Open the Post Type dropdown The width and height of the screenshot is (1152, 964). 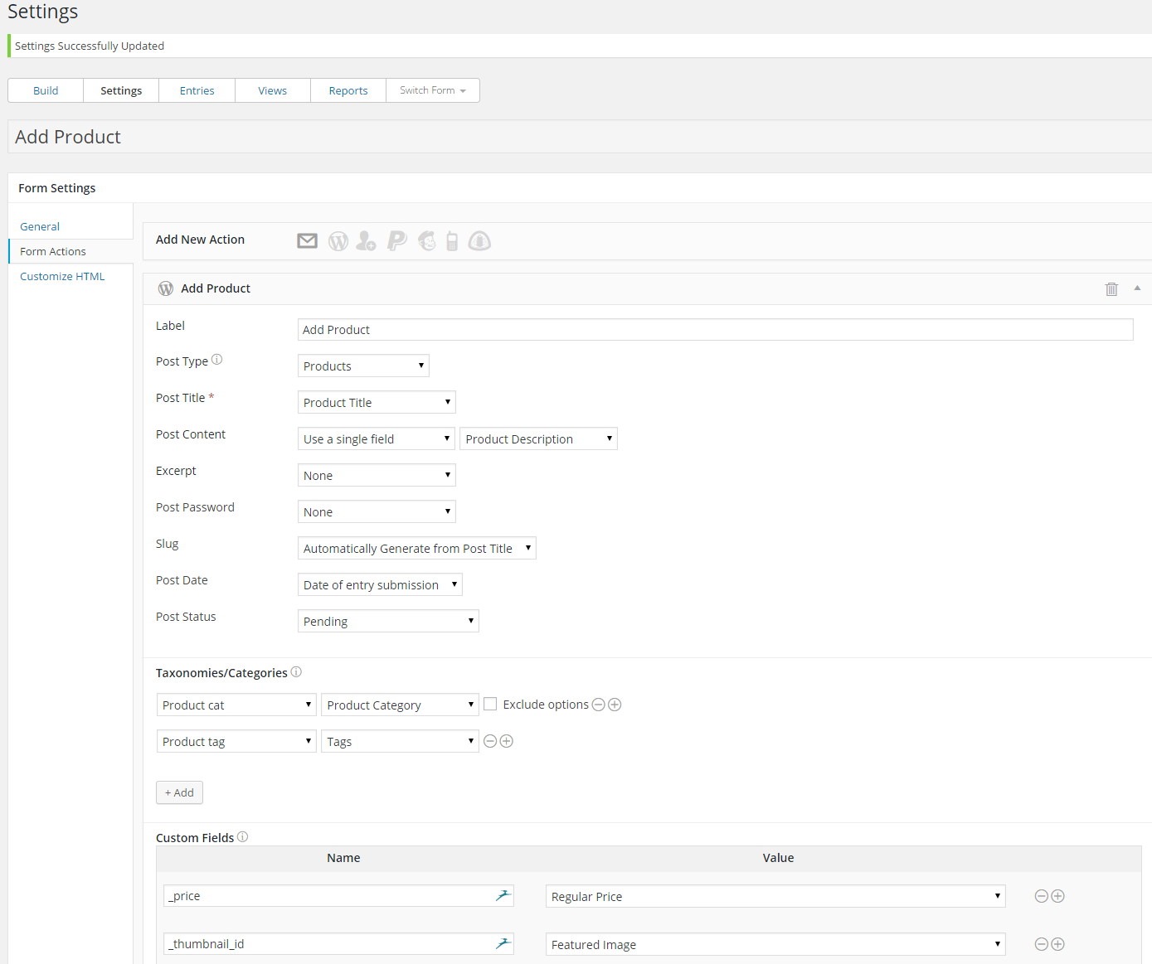pos(363,366)
